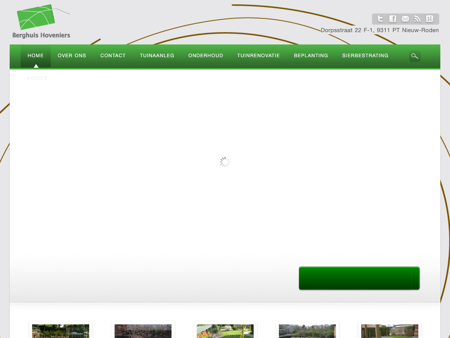This screenshot has width=450, height=338.
Task: Go to the Home menu item
Action: pos(36,56)
